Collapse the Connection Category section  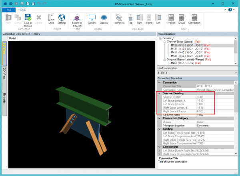(159, 118)
